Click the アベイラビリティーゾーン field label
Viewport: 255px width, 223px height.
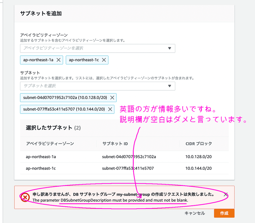coord(44,35)
